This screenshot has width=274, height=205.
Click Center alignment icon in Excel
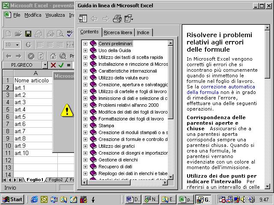click(x=51, y=45)
